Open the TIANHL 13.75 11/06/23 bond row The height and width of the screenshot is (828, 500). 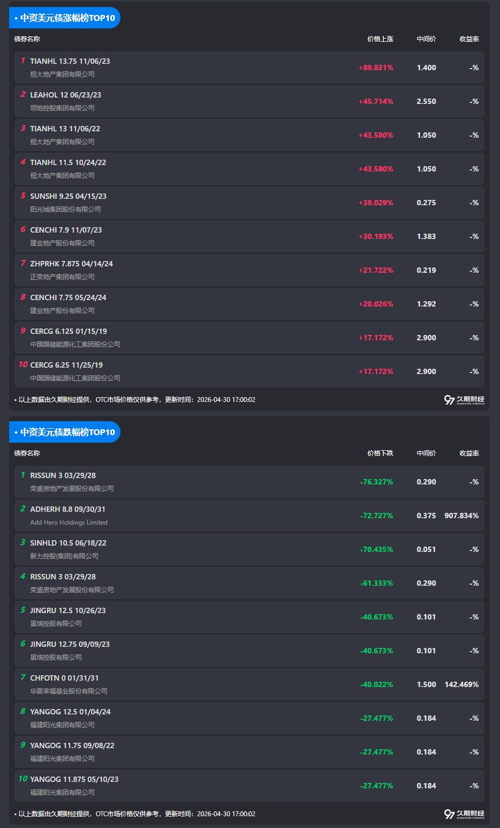point(70,62)
